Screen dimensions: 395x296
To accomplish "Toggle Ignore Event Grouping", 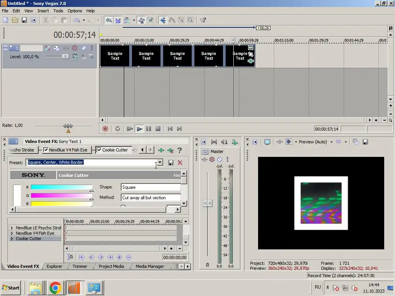I will (151, 20).
